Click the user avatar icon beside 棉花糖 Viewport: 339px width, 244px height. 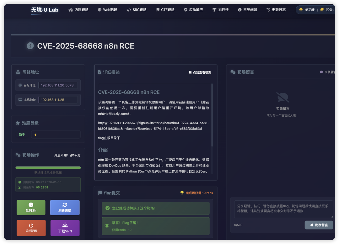301,10
